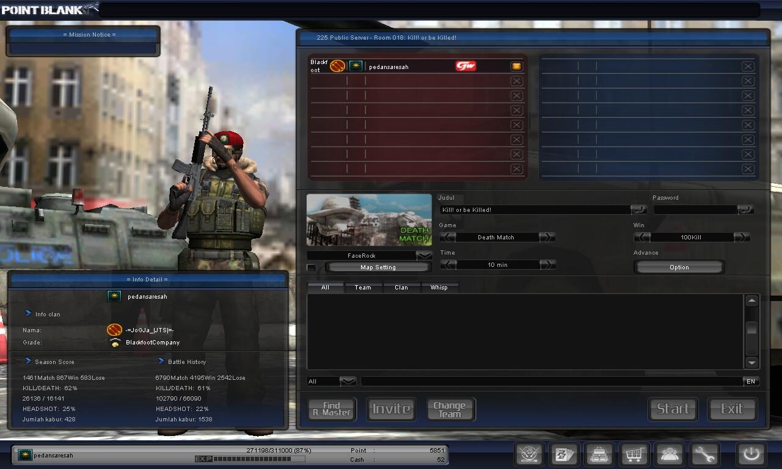This screenshot has height=469, width=782.
Task: Click the name pedansaresah in red team
Action: pos(389,67)
